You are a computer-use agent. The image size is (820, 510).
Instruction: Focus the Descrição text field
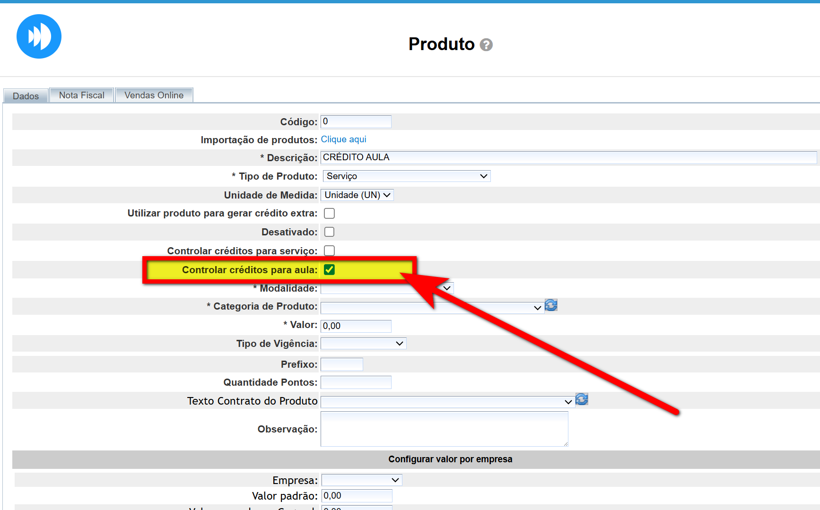[x=567, y=157]
